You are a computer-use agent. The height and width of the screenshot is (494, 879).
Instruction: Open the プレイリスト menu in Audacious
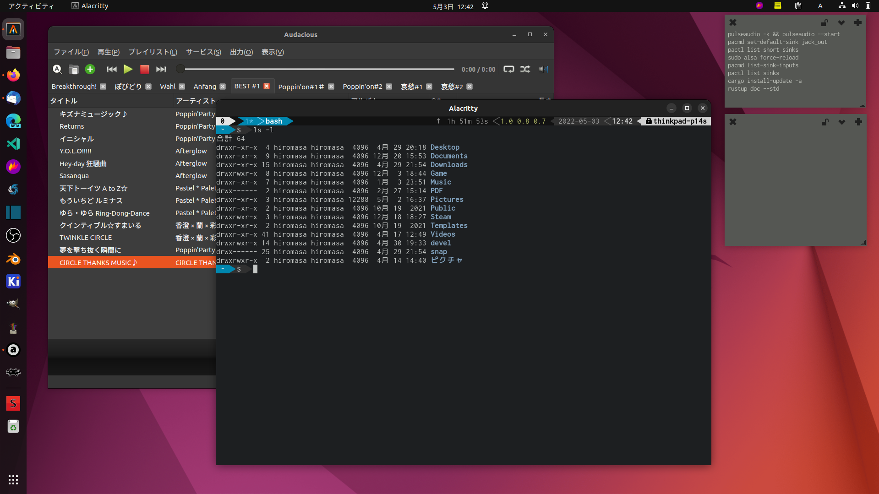153,52
